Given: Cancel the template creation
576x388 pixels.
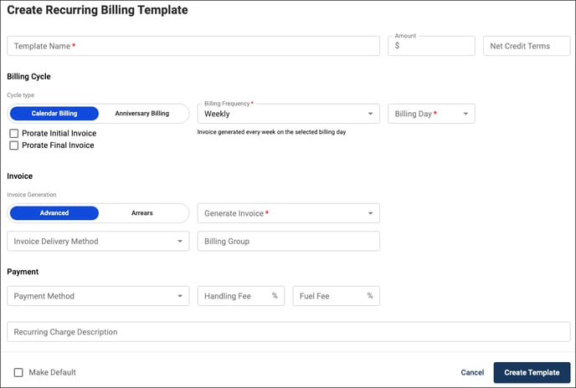Looking at the screenshot, I should click(472, 373).
